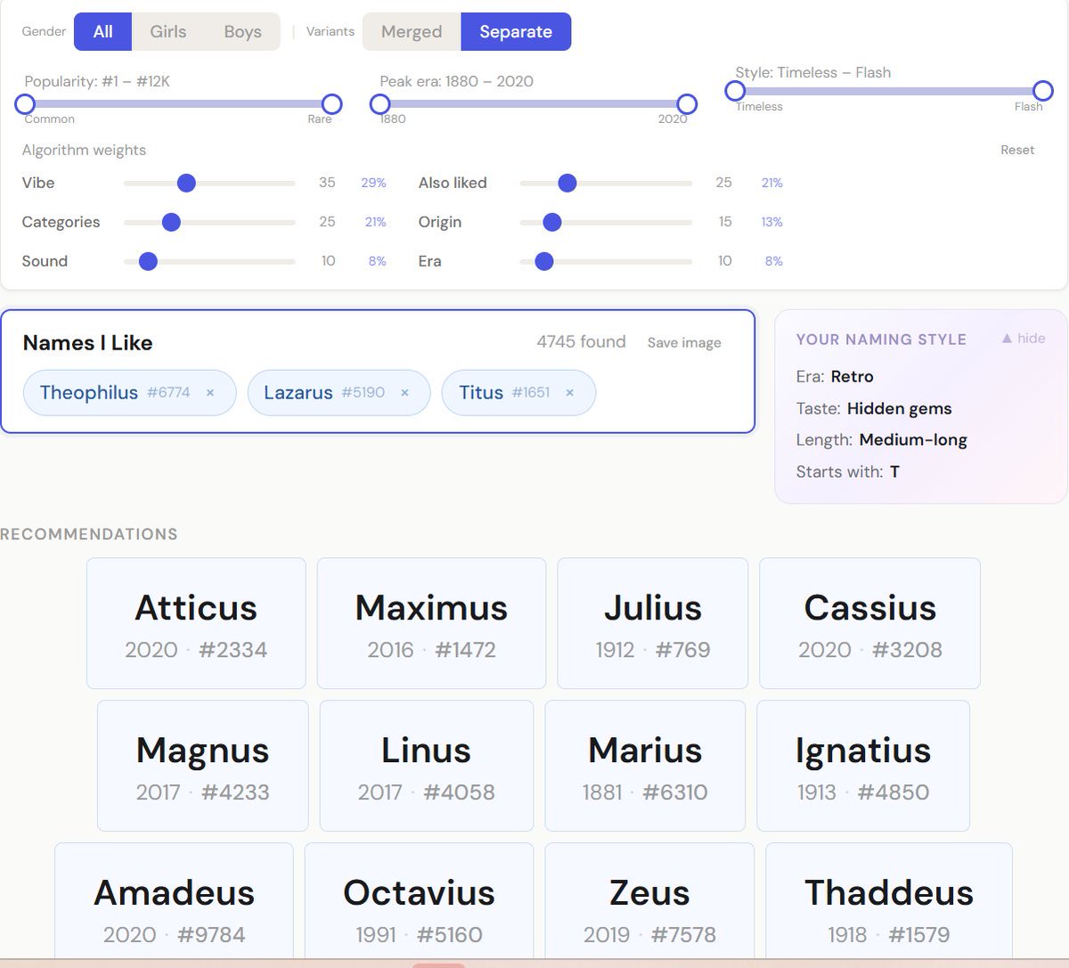The height and width of the screenshot is (968, 1069).
Task: Switch variants to Merged
Action: [412, 32]
